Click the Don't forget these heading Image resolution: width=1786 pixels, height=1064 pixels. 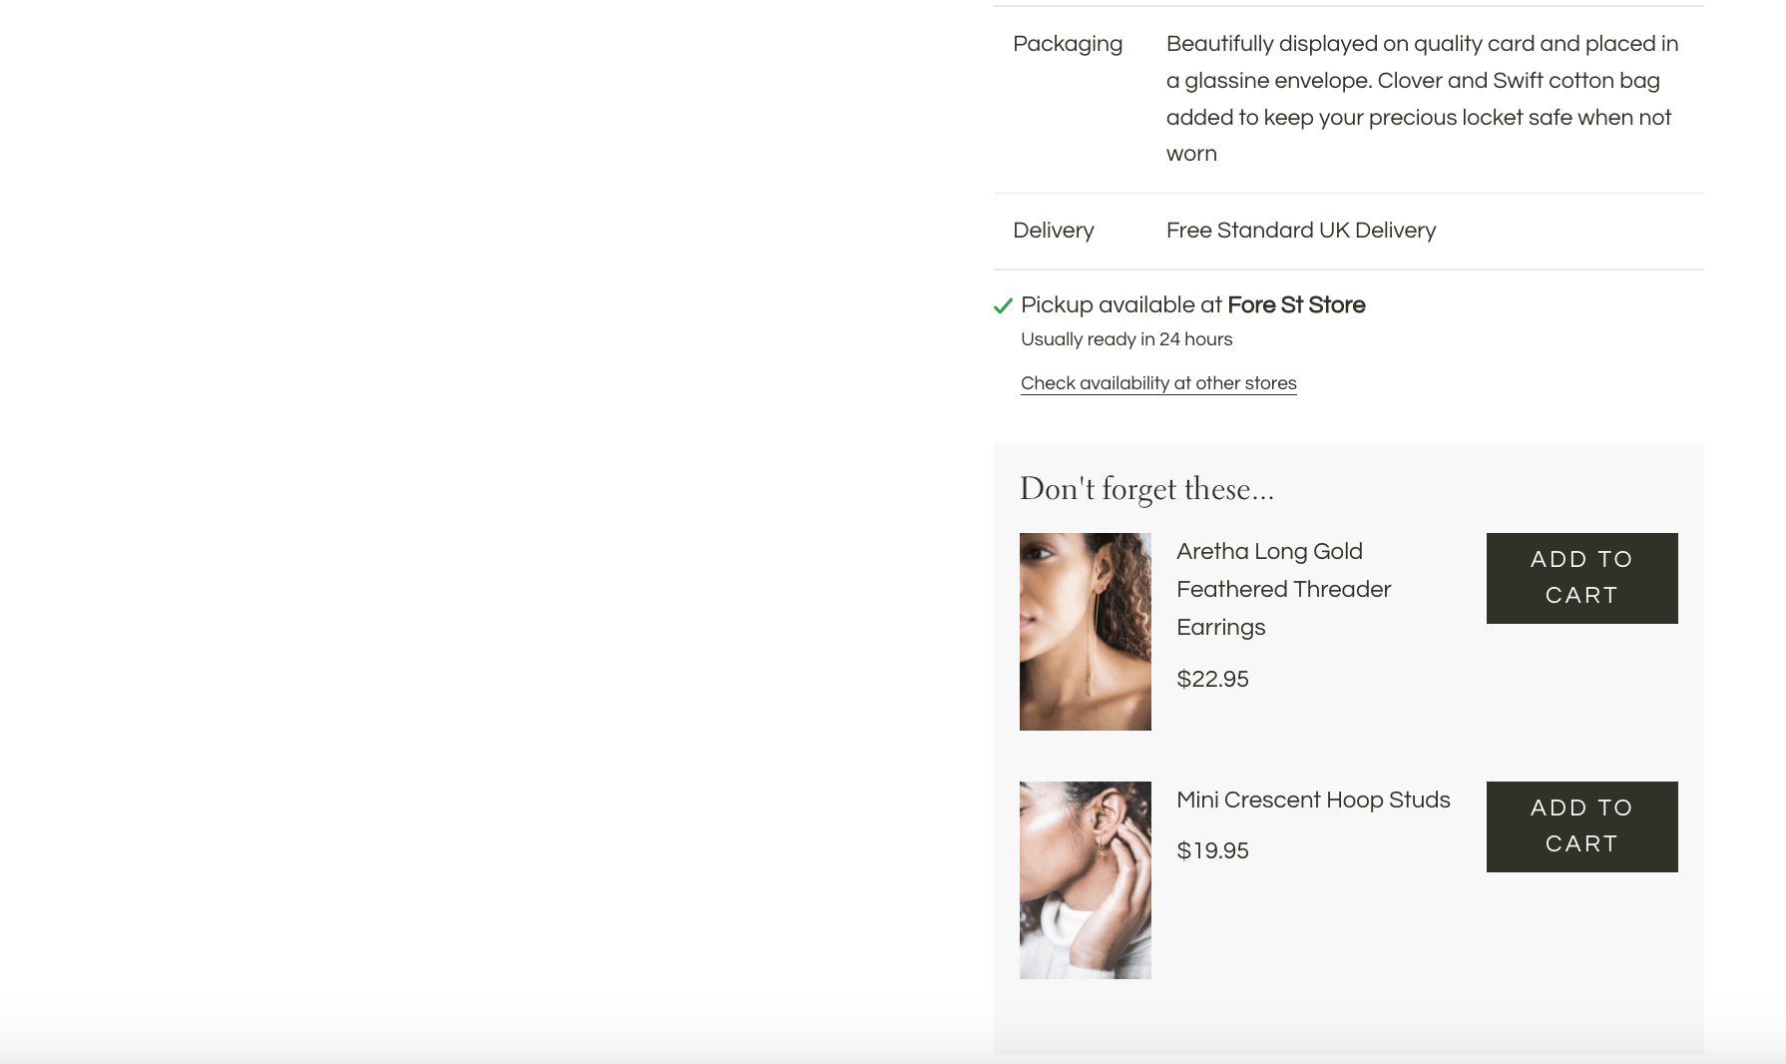(1146, 489)
